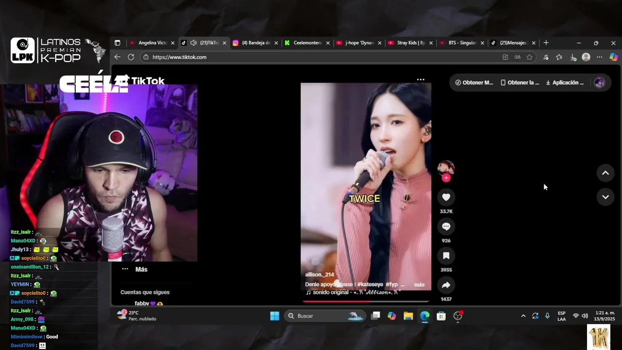Screen dimensions: 622x350
Task: Like the TikTok video with the heart
Action: (446, 197)
